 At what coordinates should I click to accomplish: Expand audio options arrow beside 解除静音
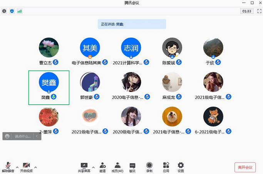pos(17,167)
